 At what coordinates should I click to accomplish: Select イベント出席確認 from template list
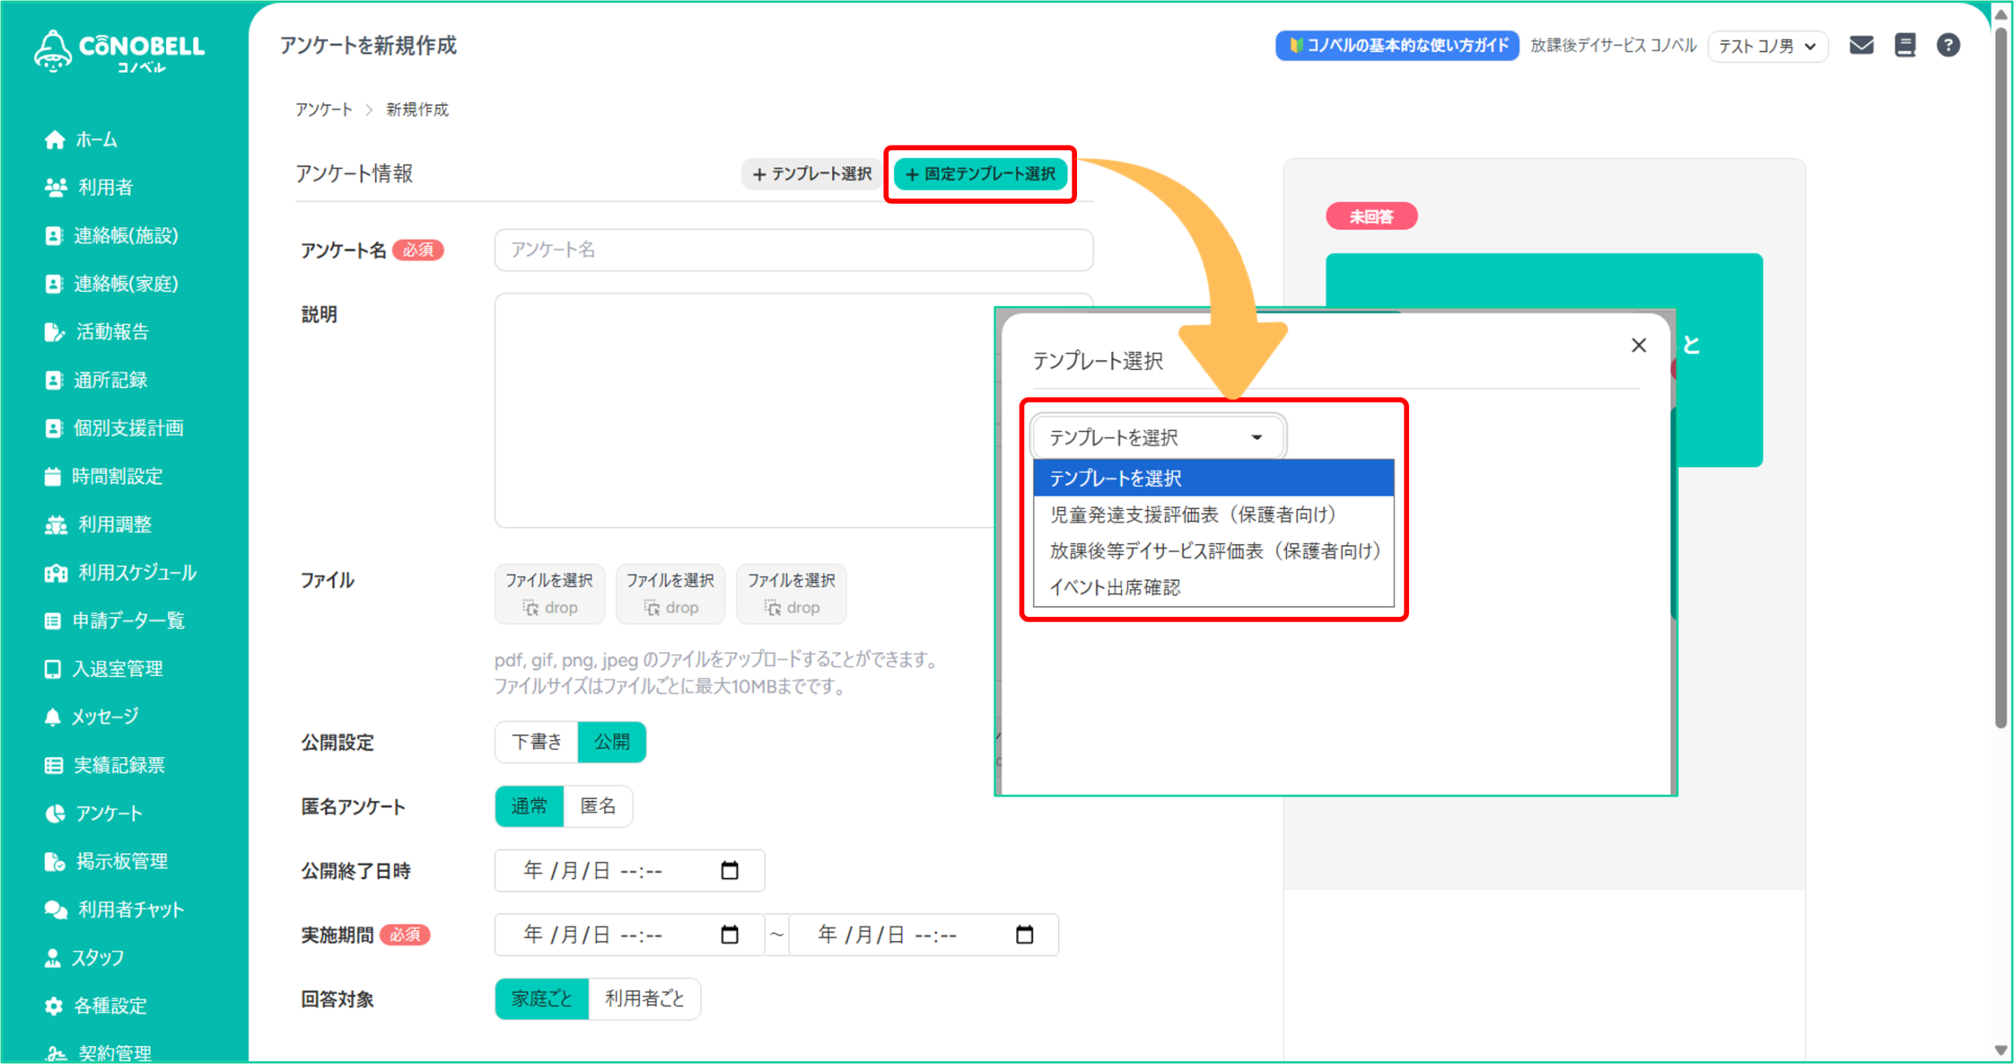coord(1115,588)
